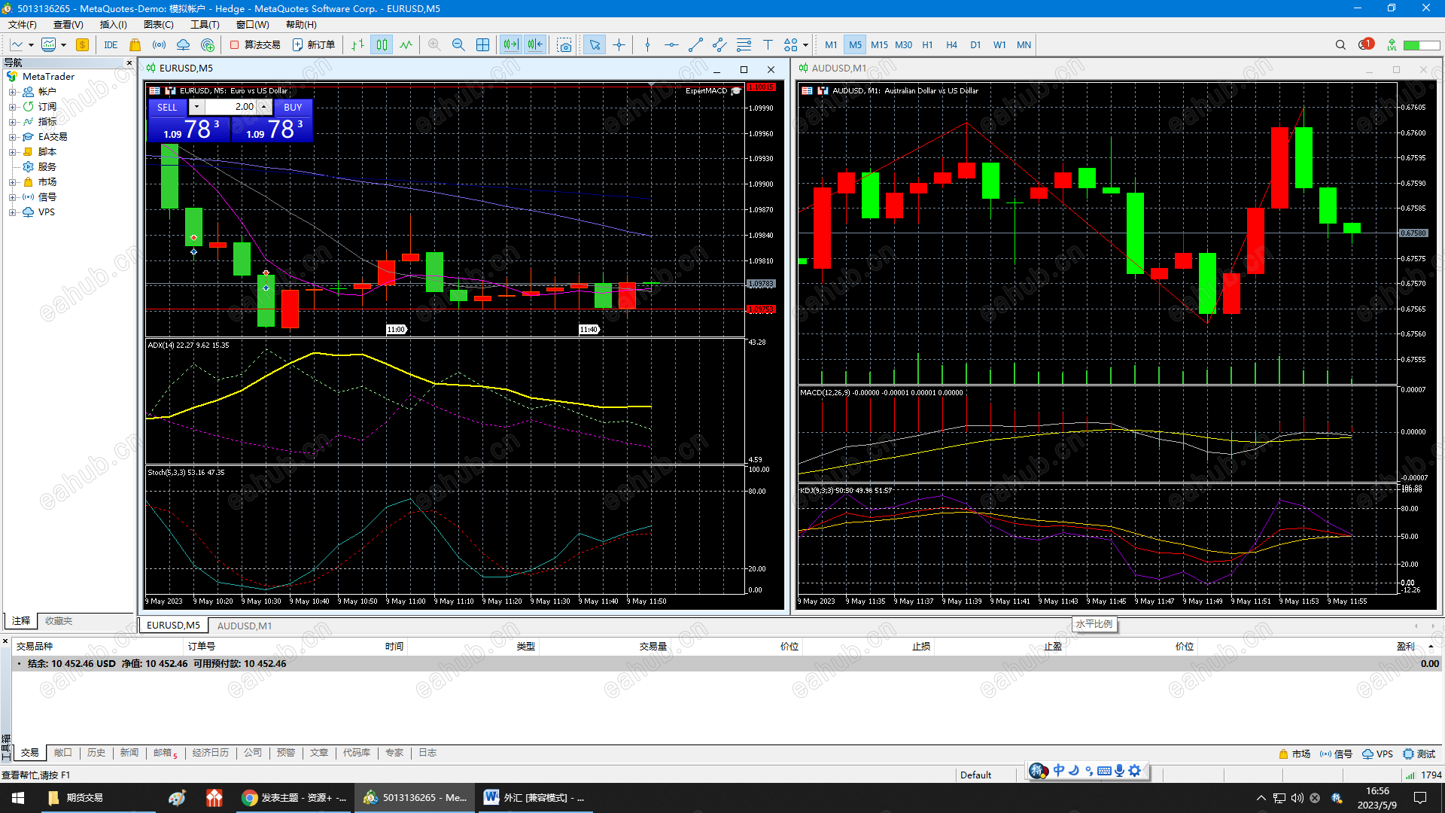The height and width of the screenshot is (813, 1445).
Task: Switch chart to candlestick view
Action: click(x=382, y=45)
